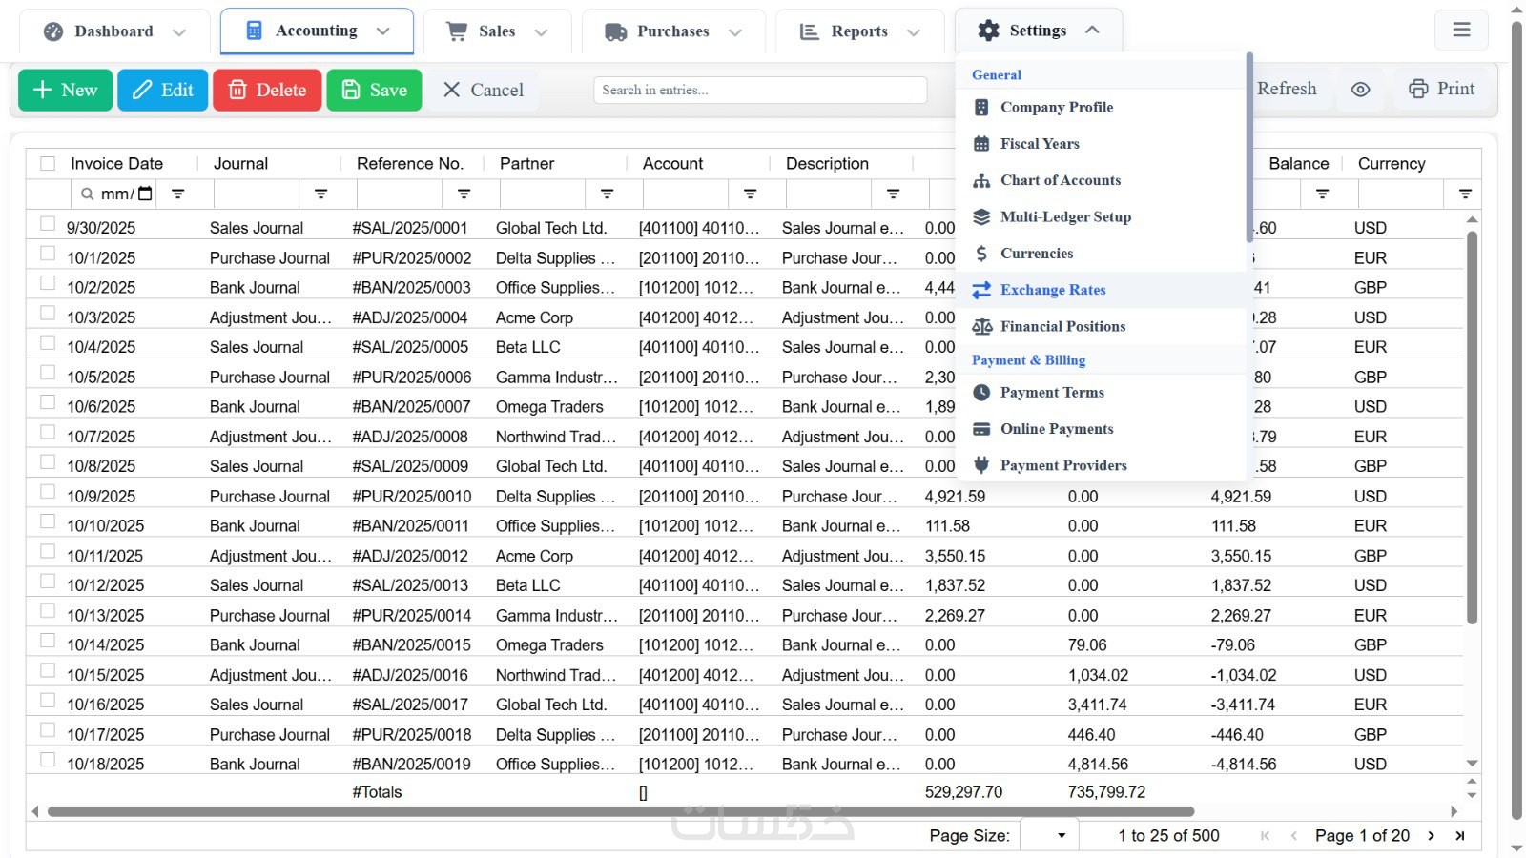Check the row dated 10/16/2025
The width and height of the screenshot is (1526, 858).
48,701
